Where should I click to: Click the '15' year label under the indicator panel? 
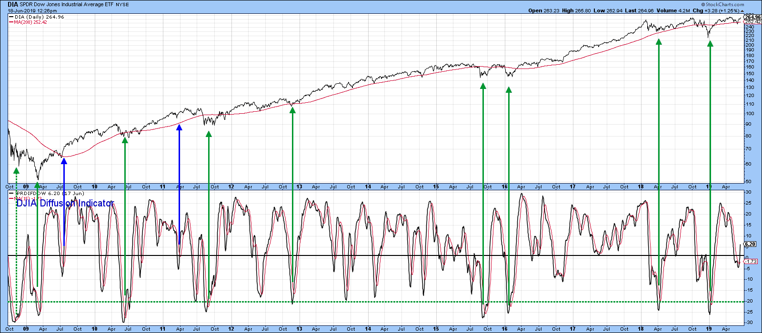pyautogui.click(x=436, y=329)
